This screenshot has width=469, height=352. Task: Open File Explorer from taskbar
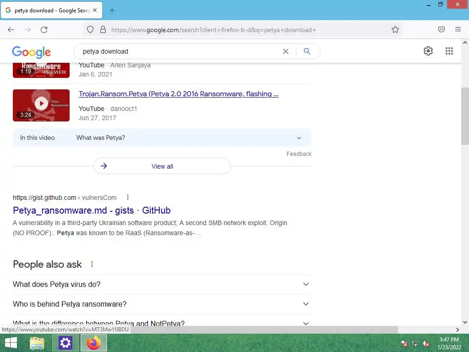point(37,343)
